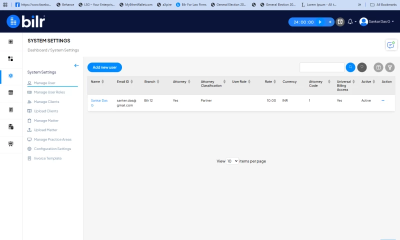Image resolution: width=400 pixels, height=240 pixels.
Task: Open Lorem Ipsum bookmark
Action: coord(319,4)
